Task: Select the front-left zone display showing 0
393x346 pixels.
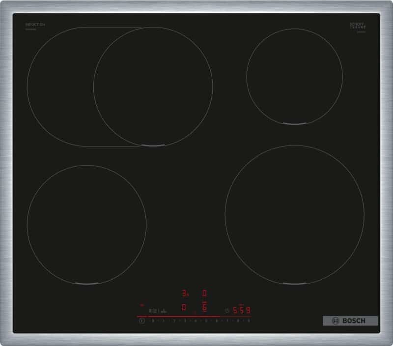Action: (x=184, y=308)
